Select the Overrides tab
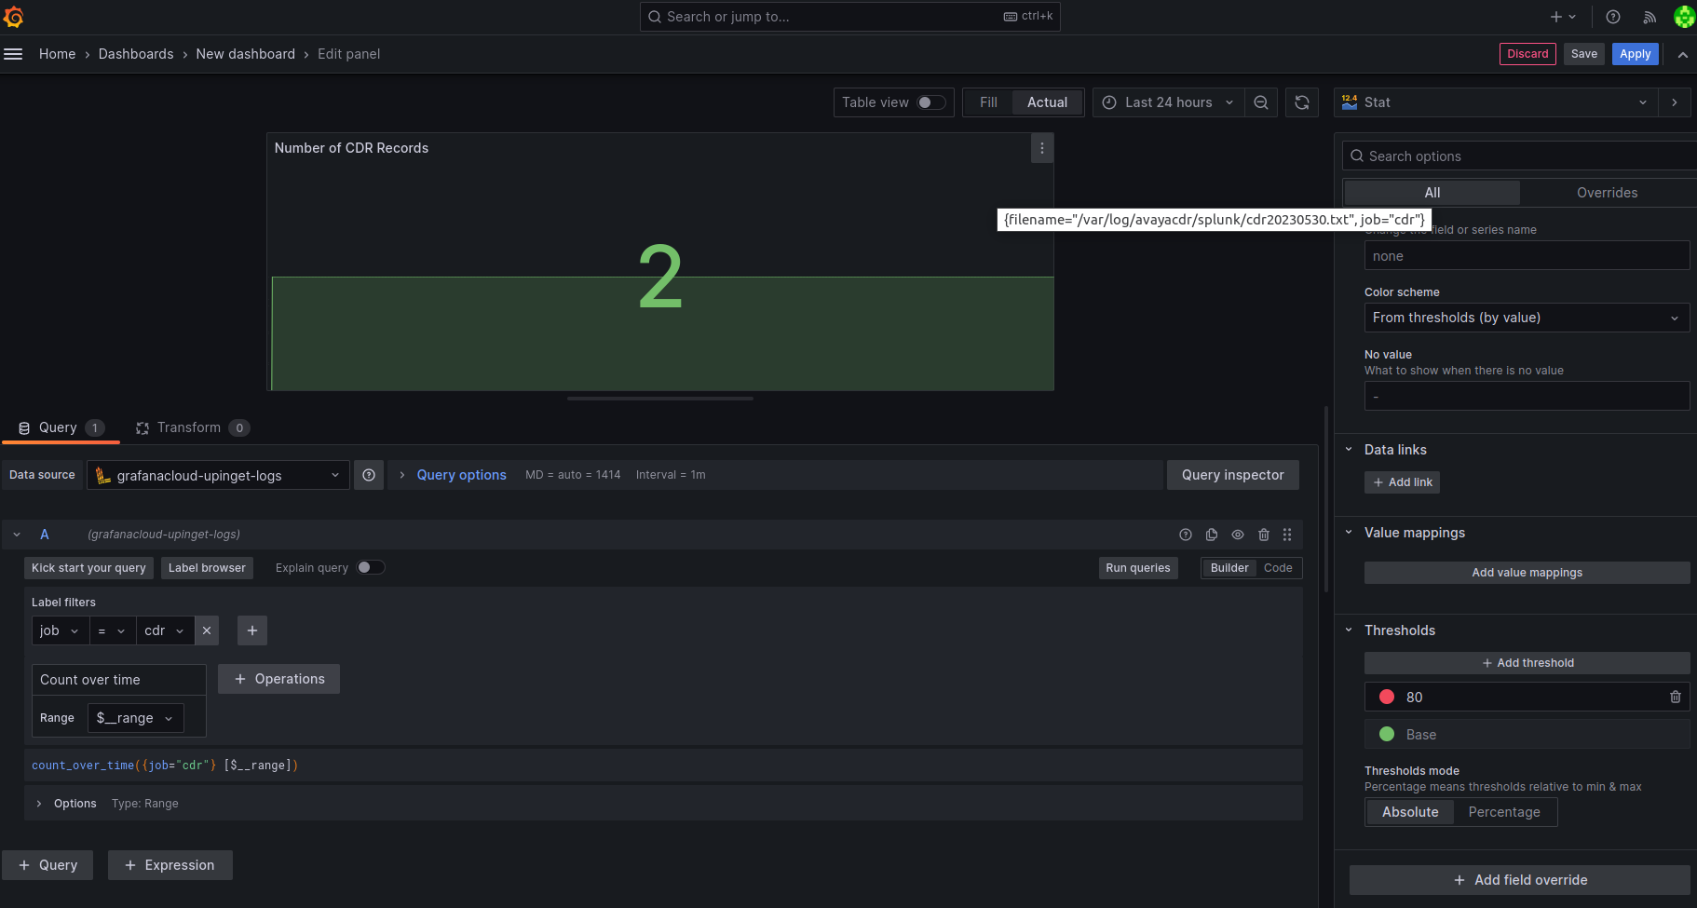Viewport: 1697px width, 908px height. [x=1607, y=193]
